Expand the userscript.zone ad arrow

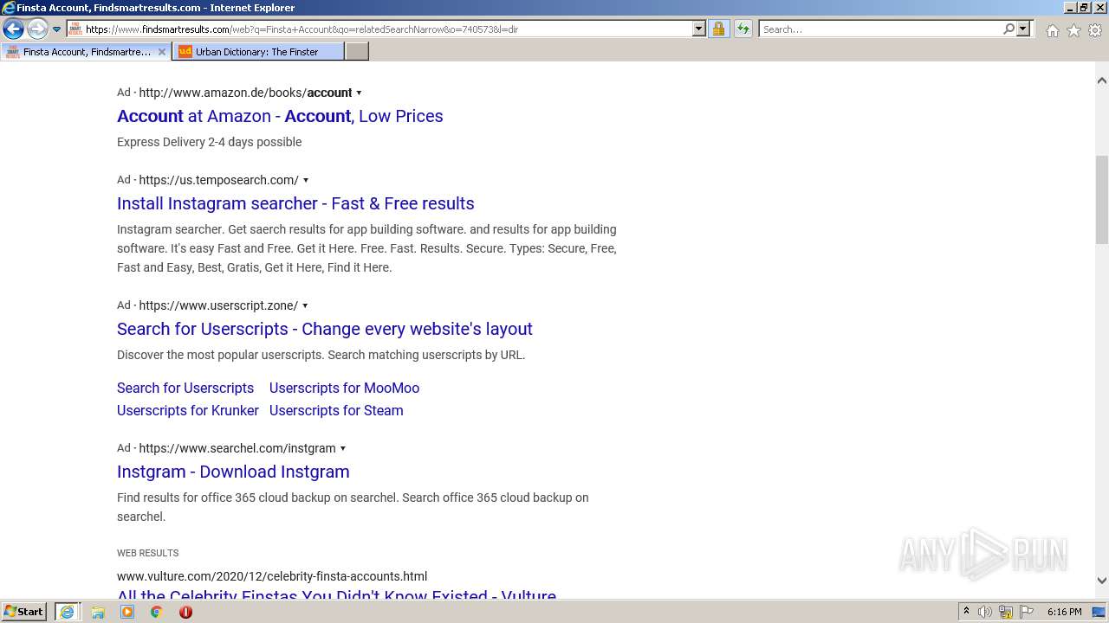[305, 305]
